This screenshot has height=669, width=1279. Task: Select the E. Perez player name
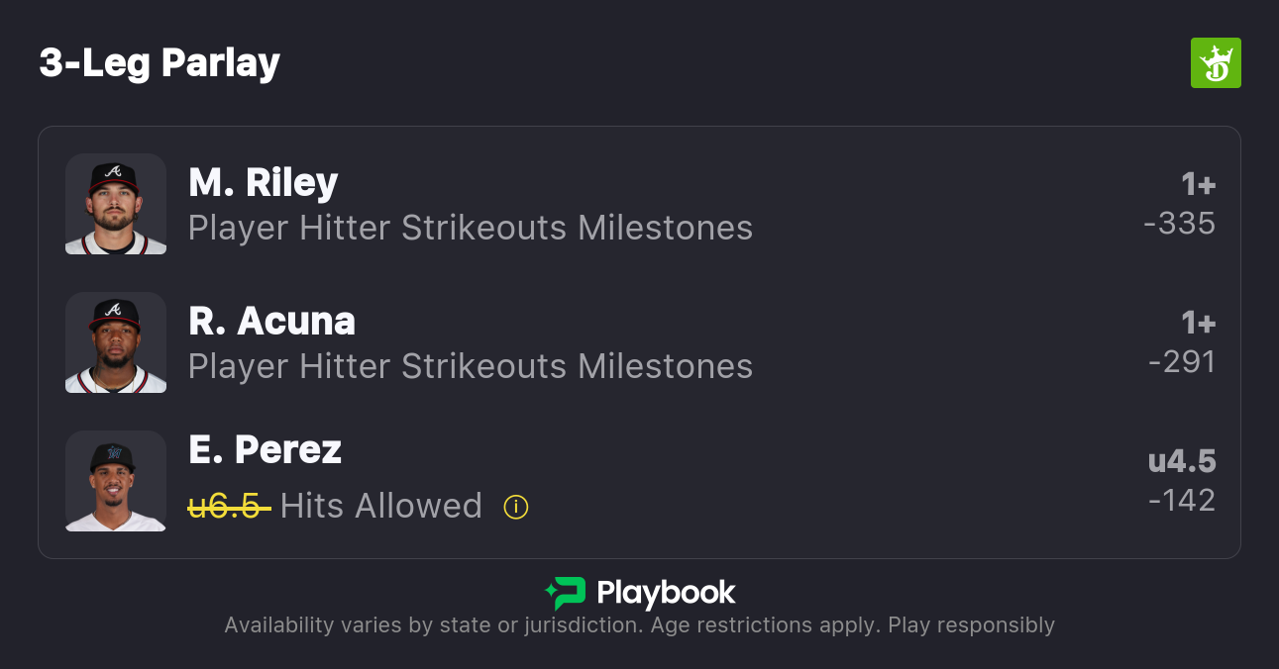click(265, 450)
